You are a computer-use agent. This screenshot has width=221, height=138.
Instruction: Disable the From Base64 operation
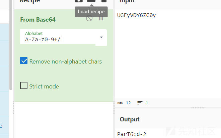click(89, 18)
